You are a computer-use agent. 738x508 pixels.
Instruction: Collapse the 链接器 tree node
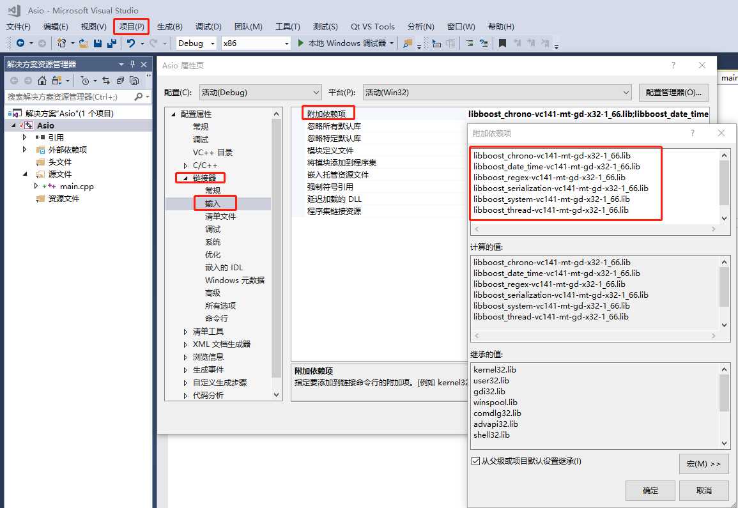pyautogui.click(x=185, y=178)
